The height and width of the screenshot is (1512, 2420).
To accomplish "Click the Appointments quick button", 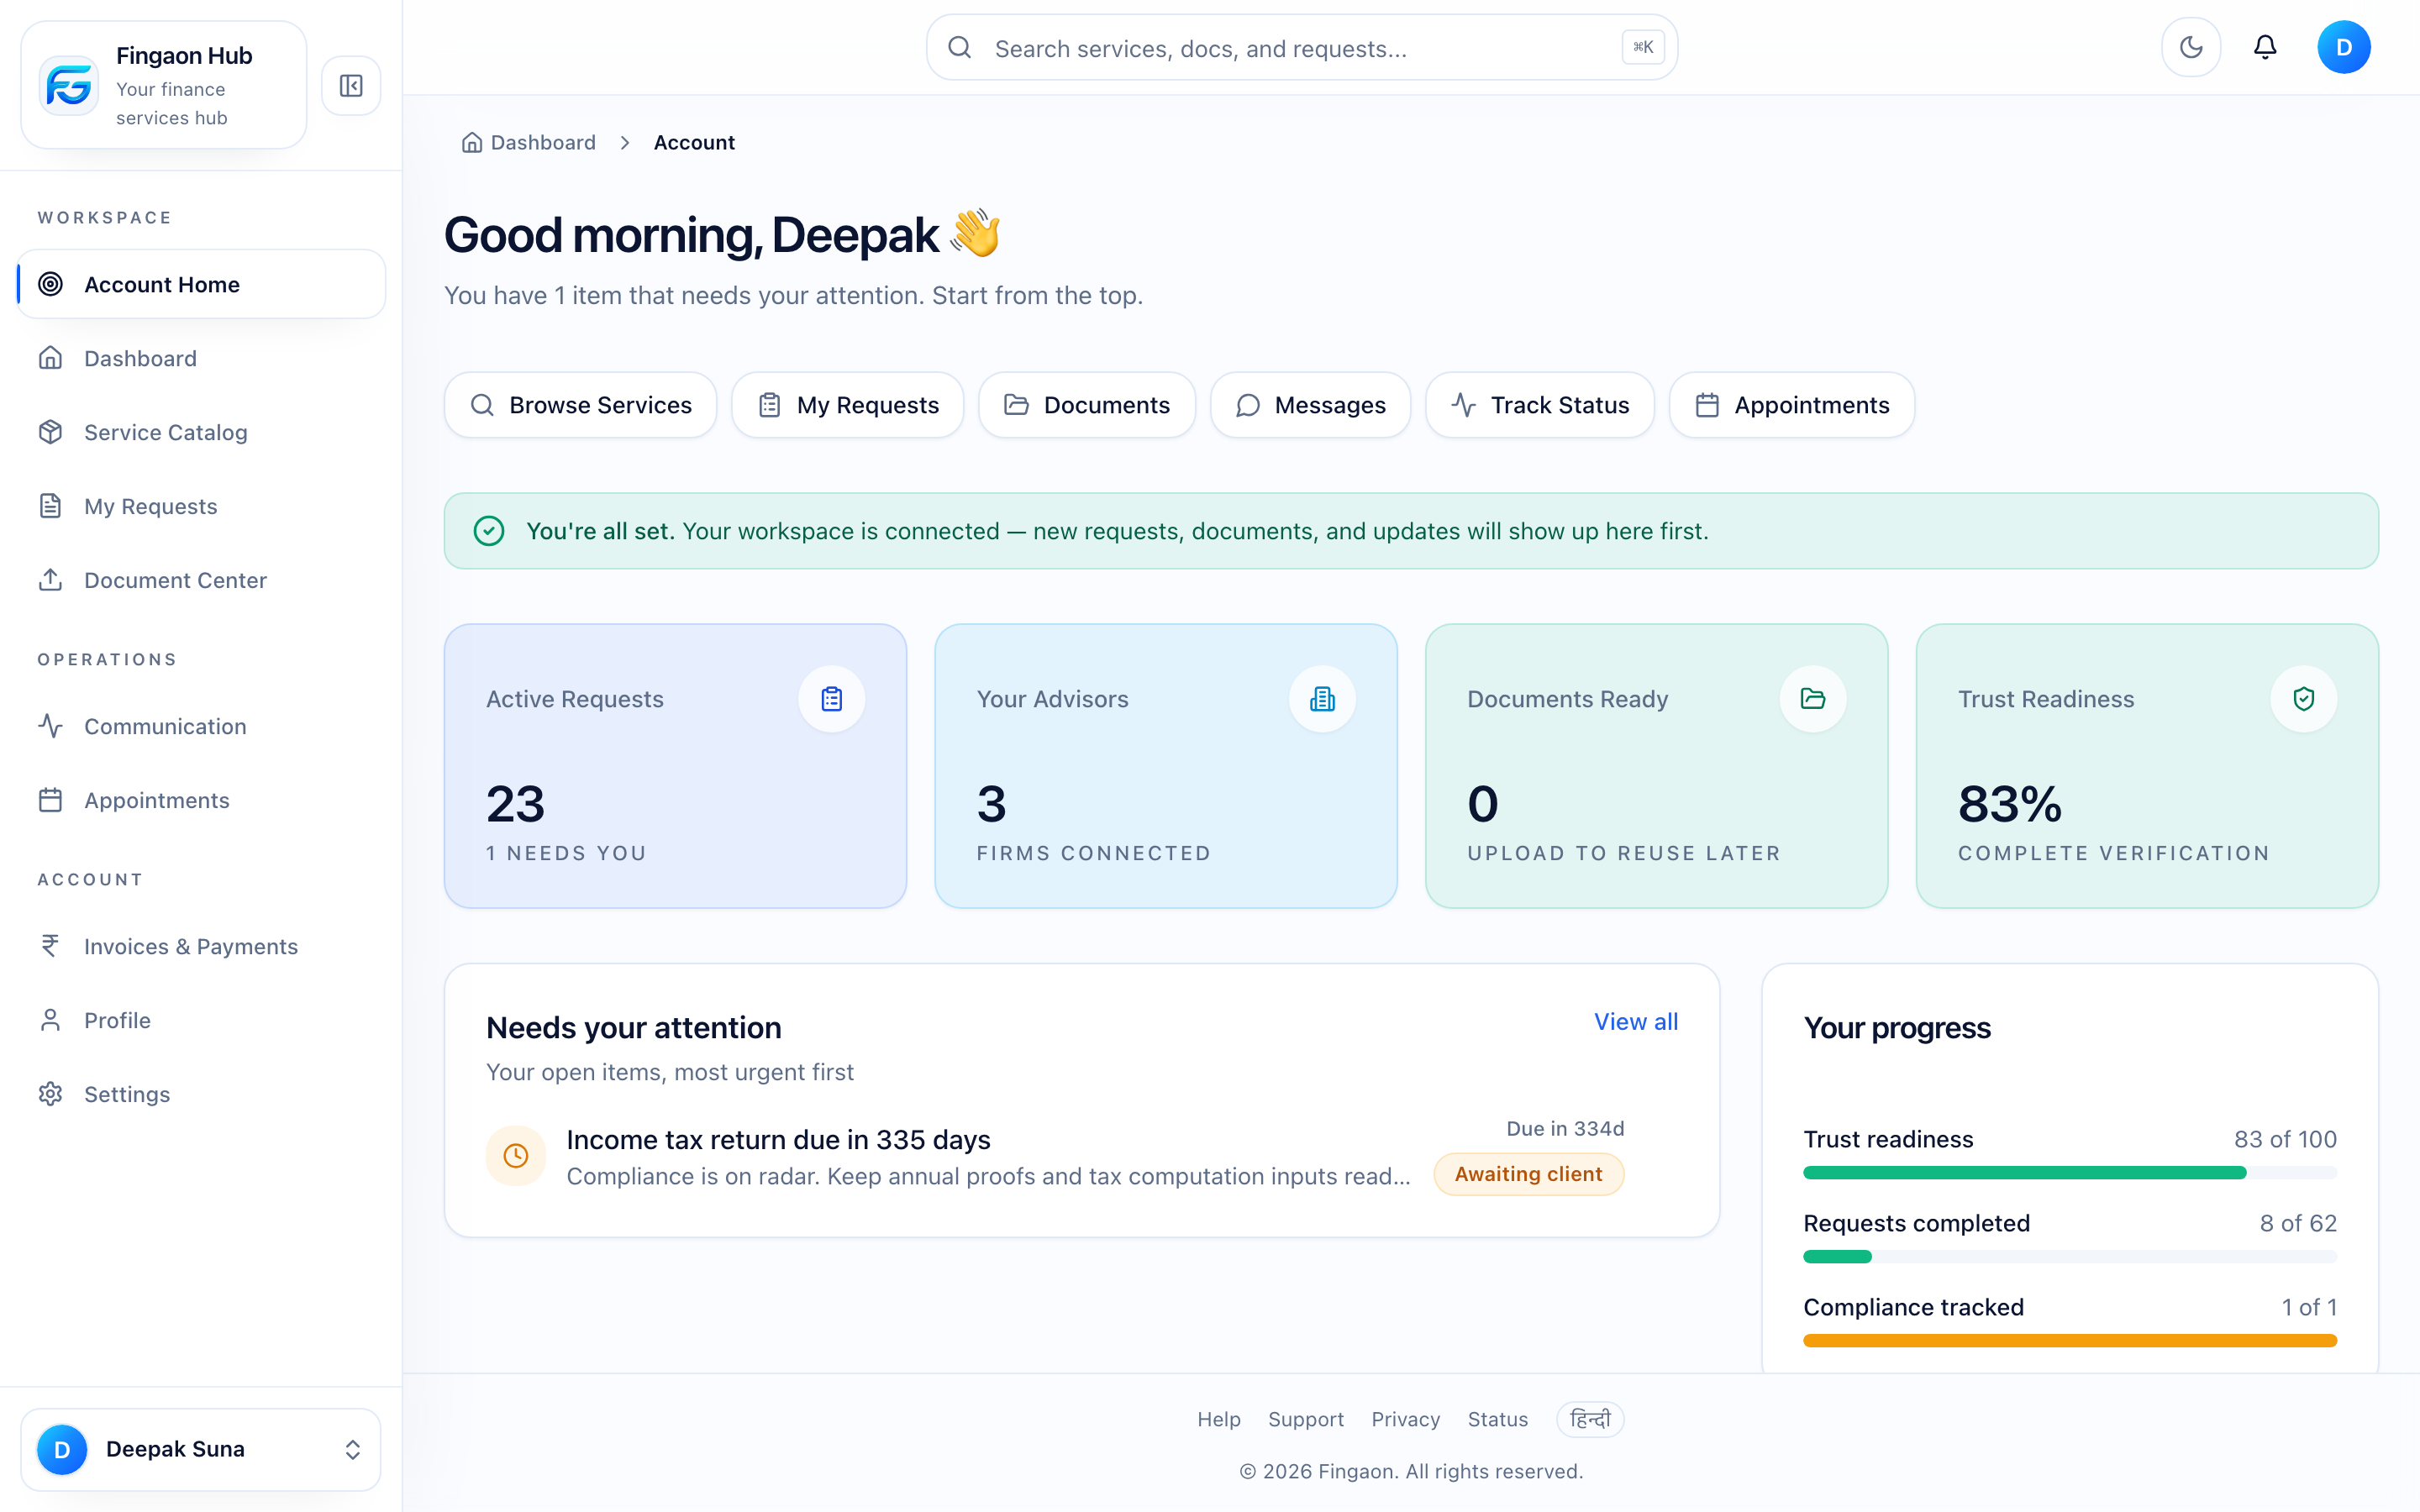I will pyautogui.click(x=1791, y=405).
